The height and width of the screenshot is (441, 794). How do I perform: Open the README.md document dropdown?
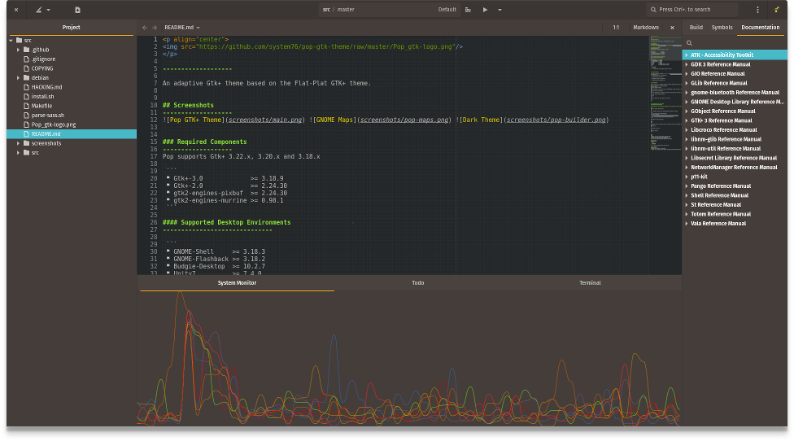tap(181, 28)
